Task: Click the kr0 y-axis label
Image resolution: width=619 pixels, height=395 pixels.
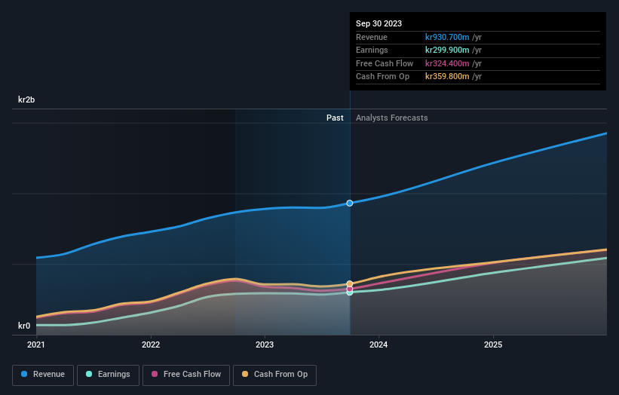Action: pos(24,326)
